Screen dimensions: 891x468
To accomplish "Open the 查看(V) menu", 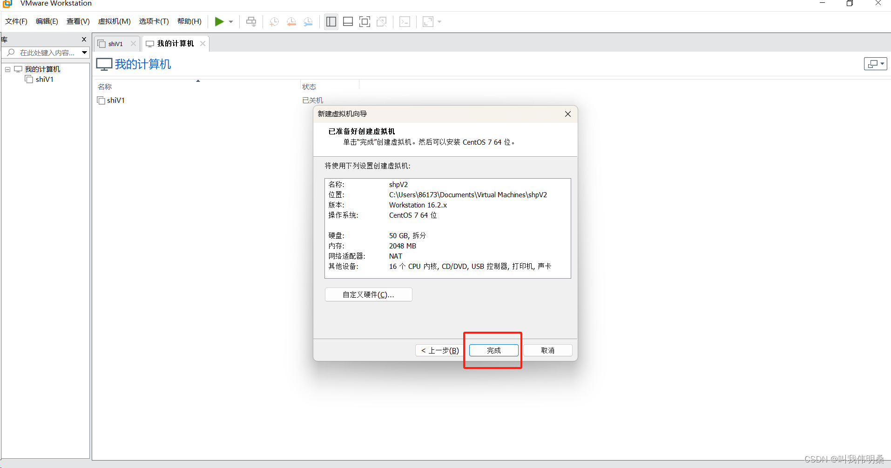I will [78, 21].
